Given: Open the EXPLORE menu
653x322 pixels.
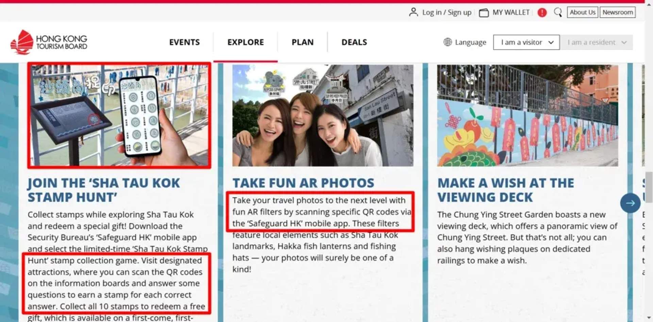Looking at the screenshot, I should pos(246,42).
